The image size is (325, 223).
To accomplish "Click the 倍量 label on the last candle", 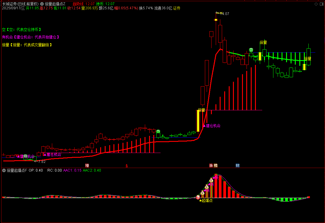I will coord(308,59).
